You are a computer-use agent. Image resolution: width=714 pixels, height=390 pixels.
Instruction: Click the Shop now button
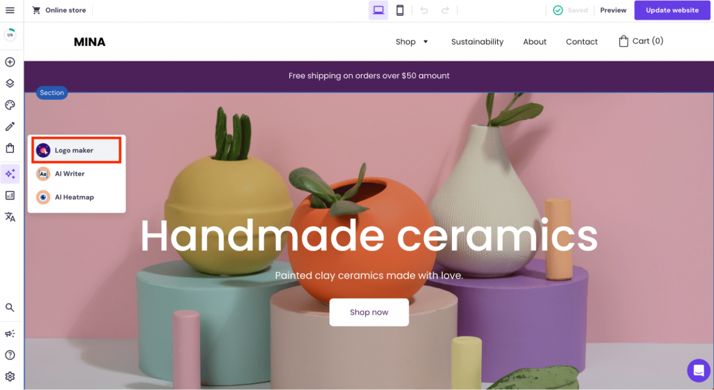(x=369, y=312)
